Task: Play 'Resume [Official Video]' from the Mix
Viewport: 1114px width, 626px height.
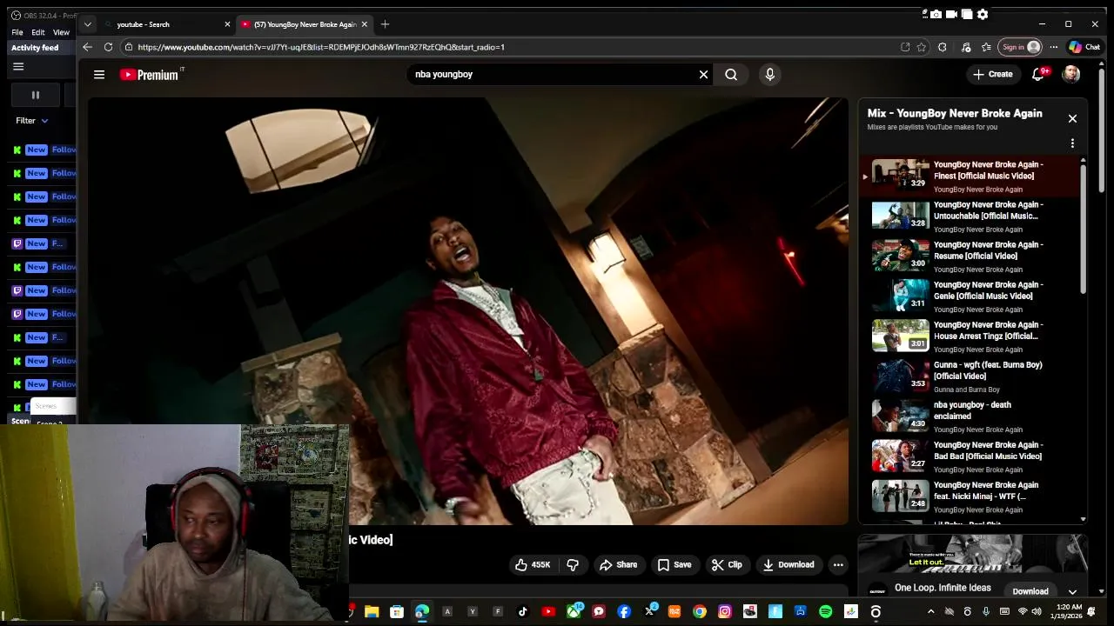Action: click(971, 256)
